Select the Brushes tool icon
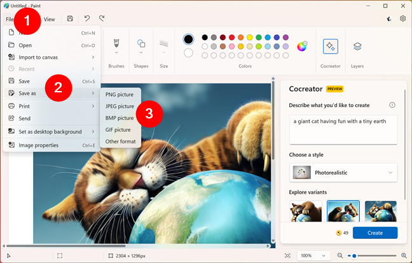The image size is (412, 263). pos(116,43)
